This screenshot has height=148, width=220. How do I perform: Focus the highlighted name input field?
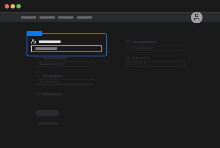point(66,49)
